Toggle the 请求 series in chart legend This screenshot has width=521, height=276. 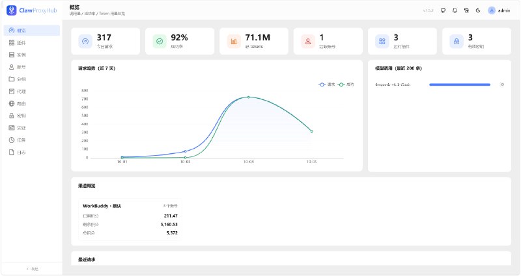327,85
